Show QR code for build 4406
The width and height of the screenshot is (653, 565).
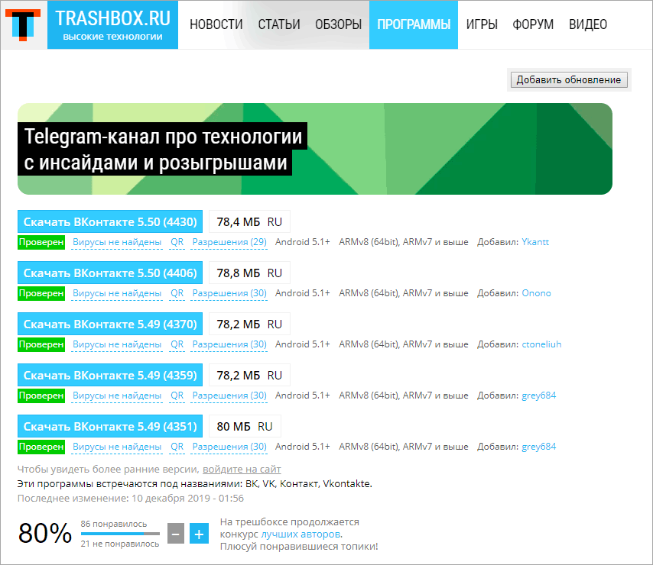click(177, 293)
